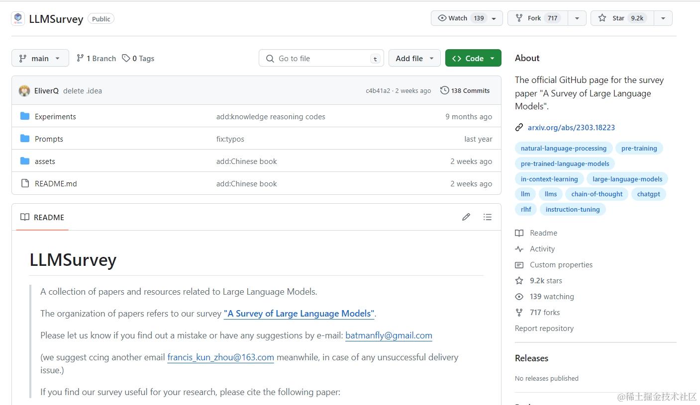Click the Experiments folder icon

pos(25,116)
